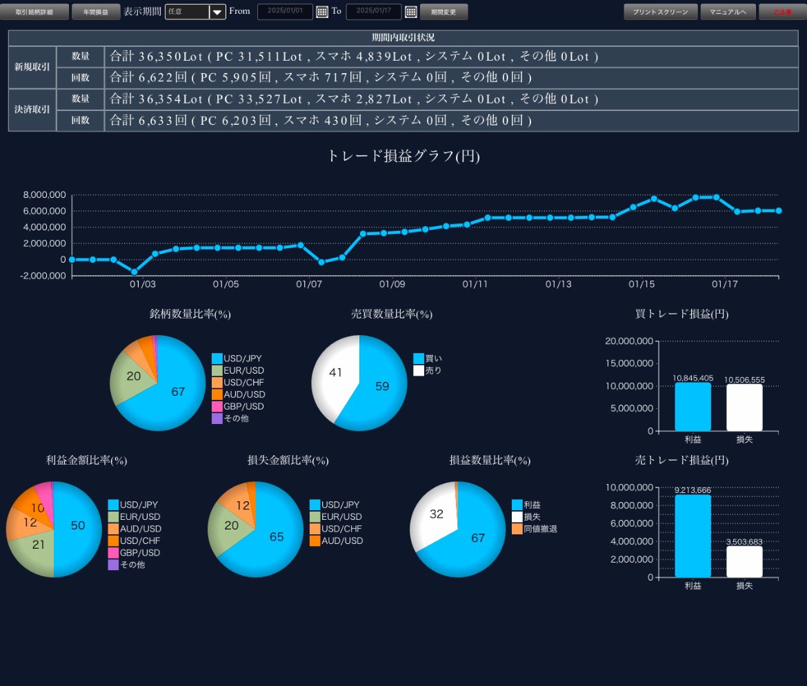Open the calendar picker beside the To date
The image size is (807, 686).
pyautogui.click(x=410, y=12)
